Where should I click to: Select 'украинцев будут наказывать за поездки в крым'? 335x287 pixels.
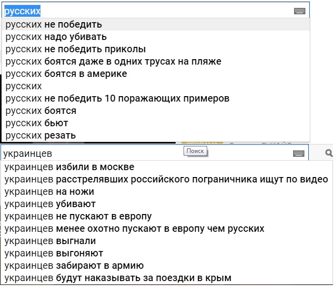(x=167, y=278)
